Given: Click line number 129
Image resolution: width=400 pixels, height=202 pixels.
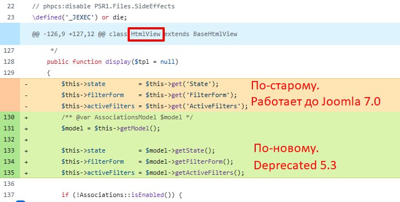Looking at the screenshot, I should tap(9, 73).
